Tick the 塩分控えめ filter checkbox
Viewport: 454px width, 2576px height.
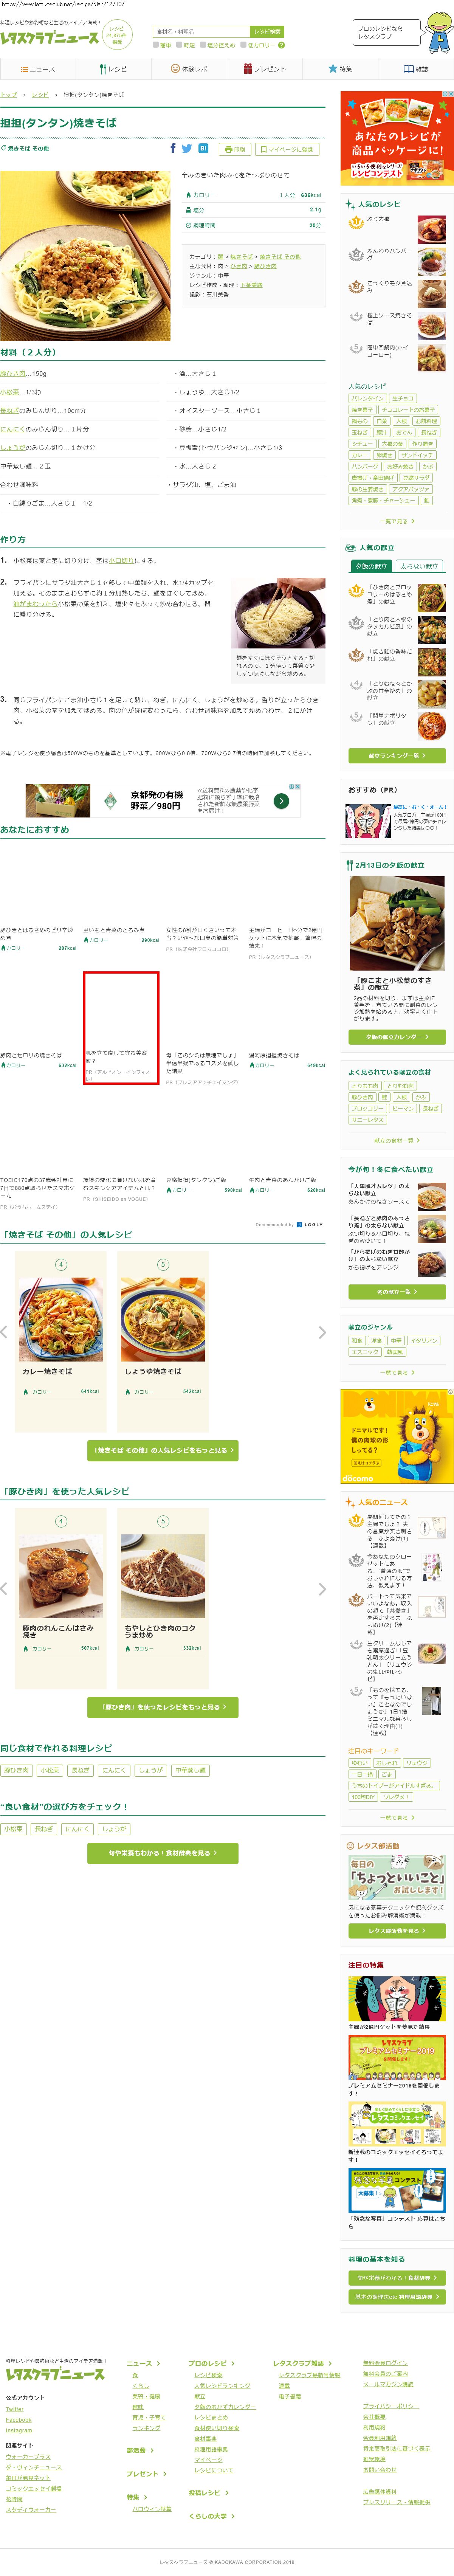(203, 45)
